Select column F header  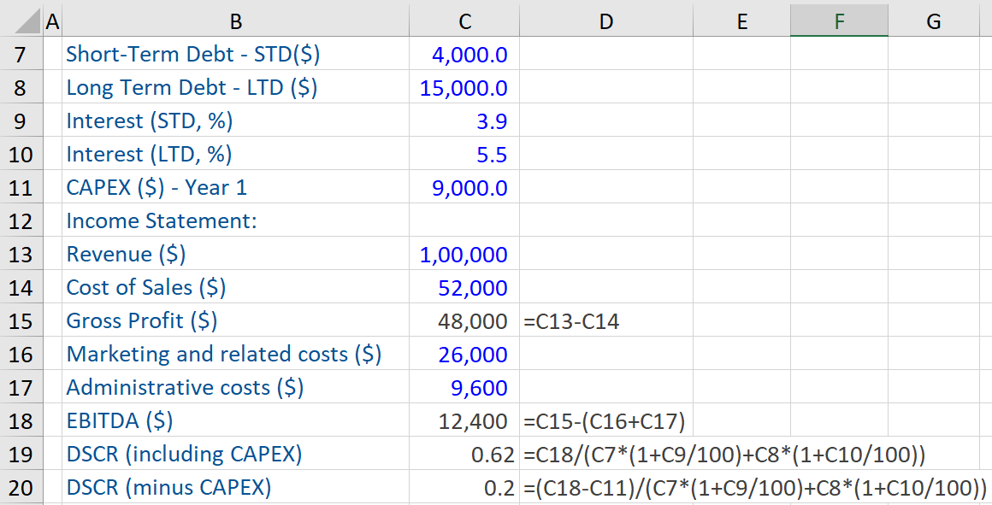coord(839,21)
